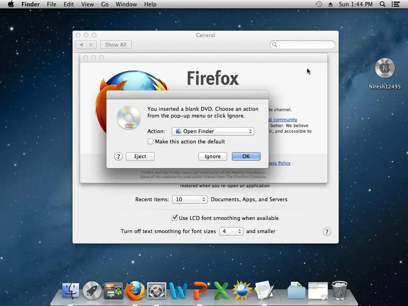Open the Niresh12495 desktop drive

click(385, 68)
